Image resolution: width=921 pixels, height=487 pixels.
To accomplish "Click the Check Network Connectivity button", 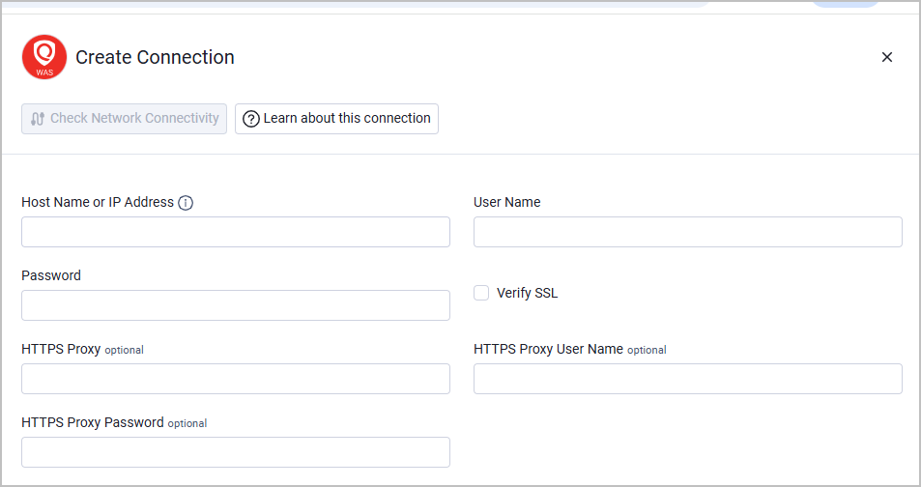I will coord(124,119).
